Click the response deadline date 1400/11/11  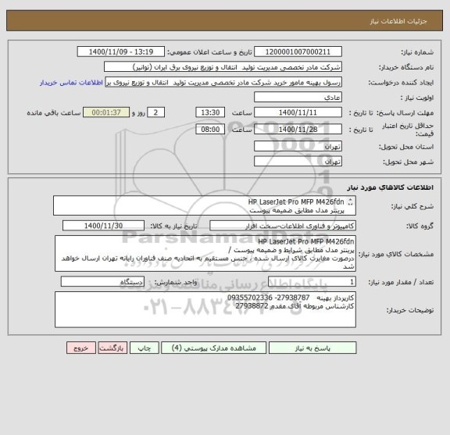(298, 112)
